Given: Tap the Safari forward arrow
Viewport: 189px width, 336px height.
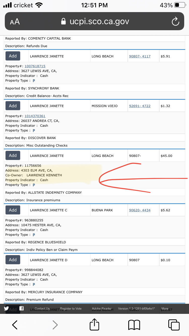Looking at the screenshot, I should [55, 325].
